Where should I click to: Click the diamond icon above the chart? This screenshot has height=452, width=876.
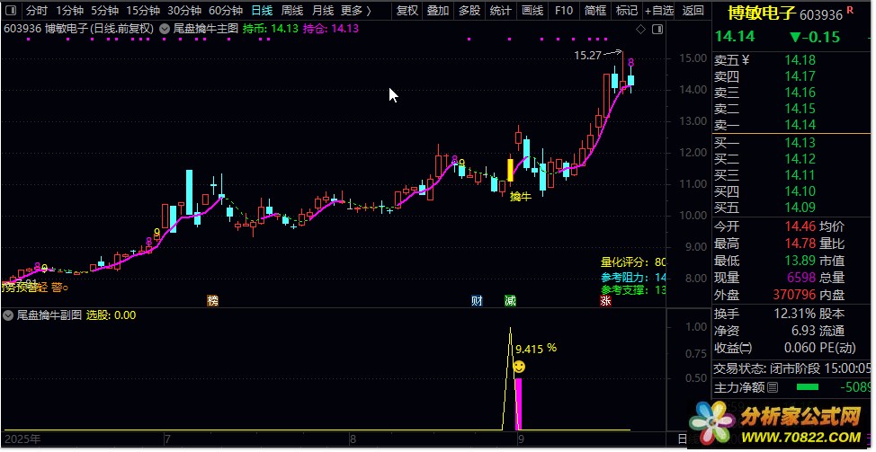click(x=640, y=29)
